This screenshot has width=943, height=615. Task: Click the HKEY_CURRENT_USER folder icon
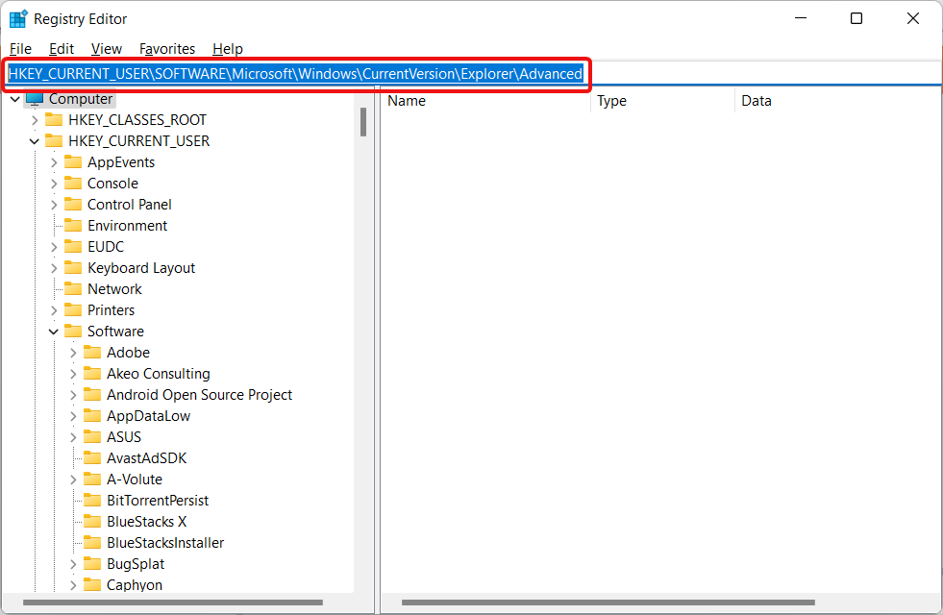click(54, 140)
